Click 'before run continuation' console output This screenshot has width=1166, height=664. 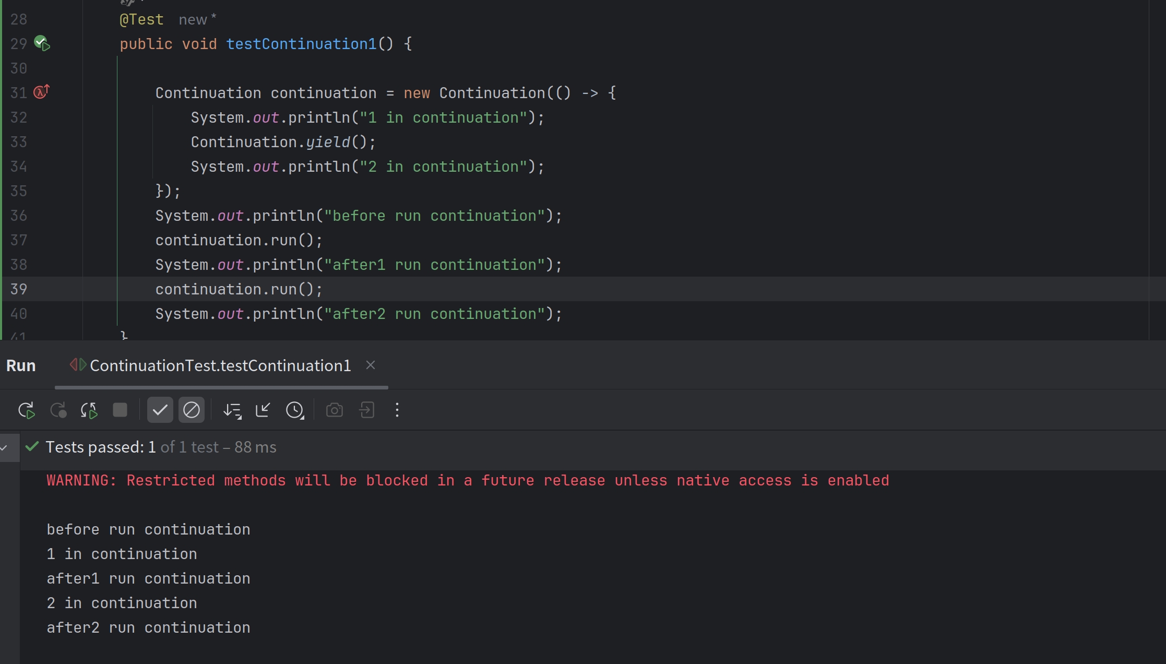coord(148,529)
